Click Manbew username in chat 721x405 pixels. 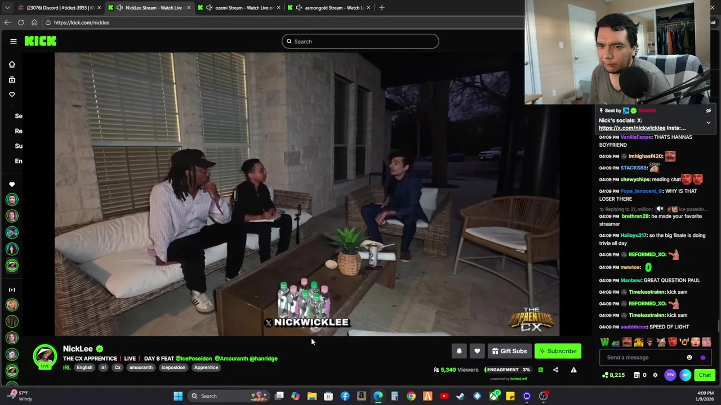[631, 280]
